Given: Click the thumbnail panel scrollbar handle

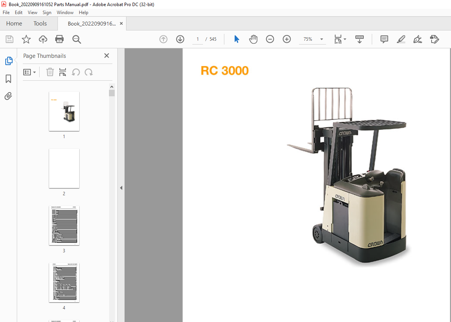Looking at the screenshot, I should [112, 93].
